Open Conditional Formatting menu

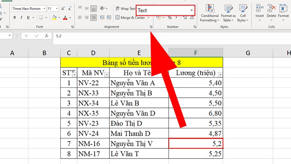tap(210, 13)
